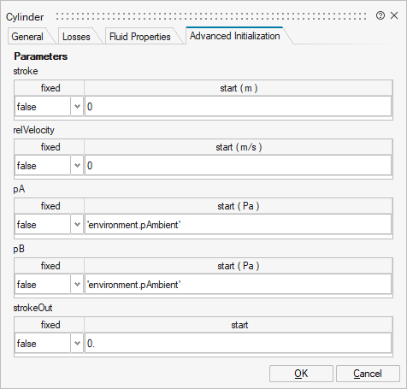Edit the pA start pressure field
This screenshot has height=389, width=407.
click(x=238, y=225)
